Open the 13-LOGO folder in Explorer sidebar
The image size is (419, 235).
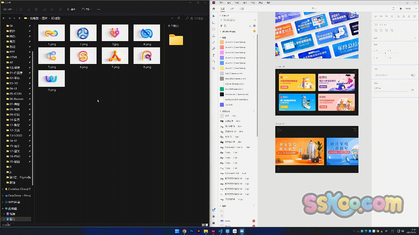tap(16, 135)
